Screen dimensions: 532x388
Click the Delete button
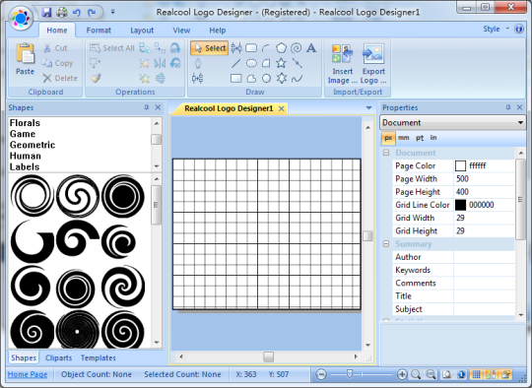60,79
